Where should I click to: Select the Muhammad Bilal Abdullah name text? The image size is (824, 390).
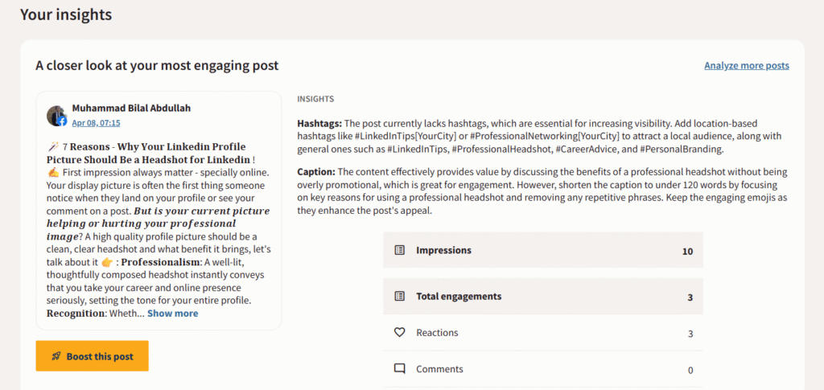coord(131,108)
